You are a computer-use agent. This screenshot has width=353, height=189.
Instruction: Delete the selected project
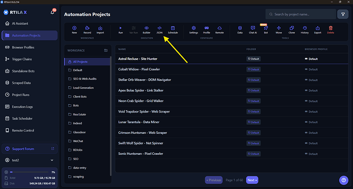click(x=330, y=30)
